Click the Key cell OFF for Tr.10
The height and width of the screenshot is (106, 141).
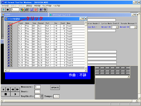57,50
